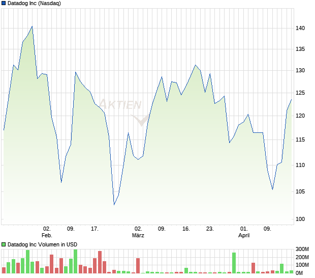Click the 300M volume axis label
Viewport: 315px width, 278px height.
[x=302, y=249]
